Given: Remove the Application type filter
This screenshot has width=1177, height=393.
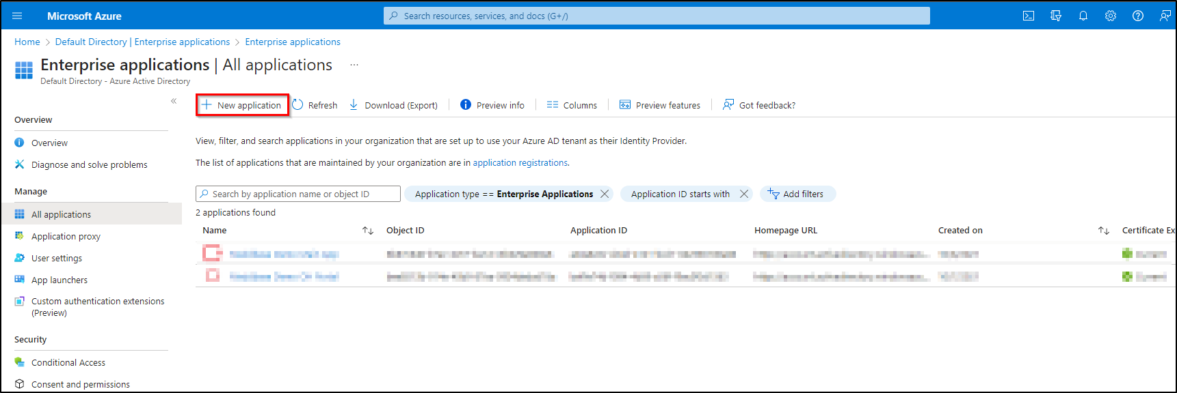Looking at the screenshot, I should pos(605,194).
